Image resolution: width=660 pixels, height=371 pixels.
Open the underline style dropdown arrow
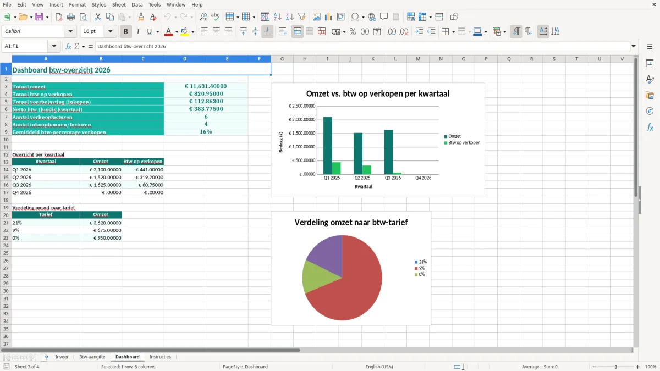coord(157,32)
